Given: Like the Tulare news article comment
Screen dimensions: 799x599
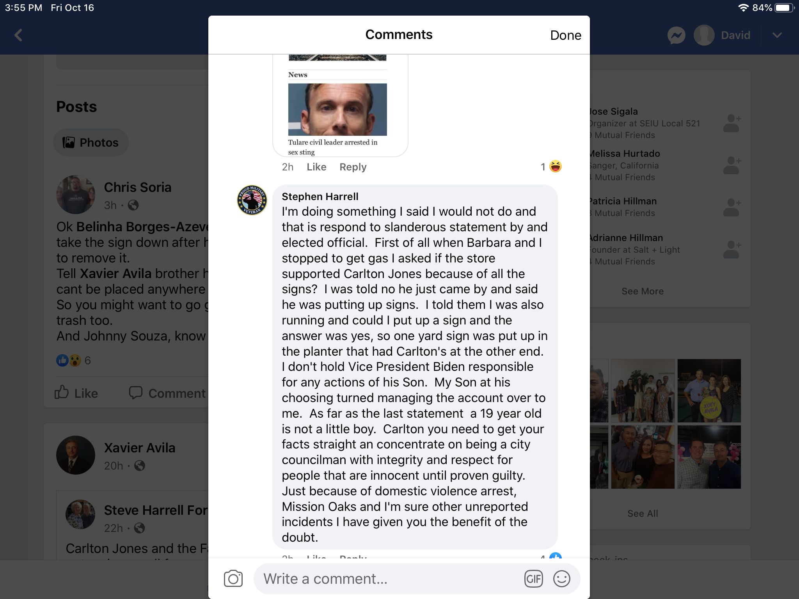Looking at the screenshot, I should click(316, 167).
